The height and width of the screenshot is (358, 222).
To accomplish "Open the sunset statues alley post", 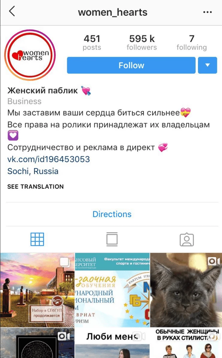I will click(37, 290).
